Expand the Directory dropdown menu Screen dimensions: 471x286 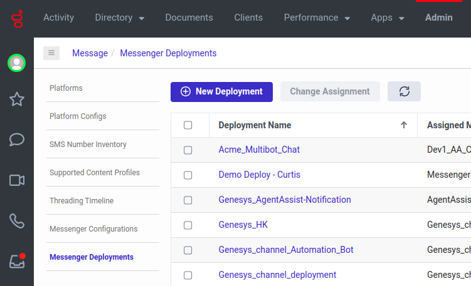(119, 18)
